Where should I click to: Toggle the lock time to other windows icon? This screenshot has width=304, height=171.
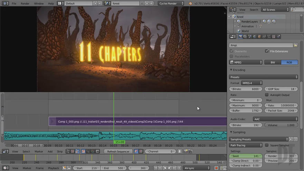click(69, 168)
